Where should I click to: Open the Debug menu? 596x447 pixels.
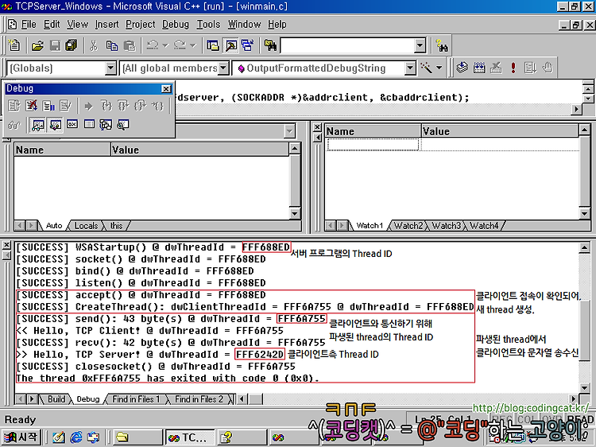(x=176, y=25)
